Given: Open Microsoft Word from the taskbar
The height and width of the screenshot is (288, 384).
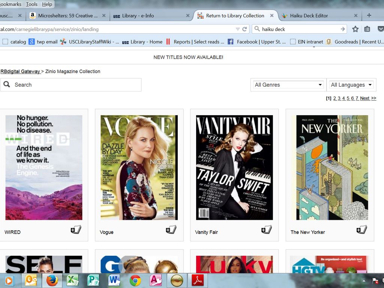Looking at the screenshot, I should (114, 280).
